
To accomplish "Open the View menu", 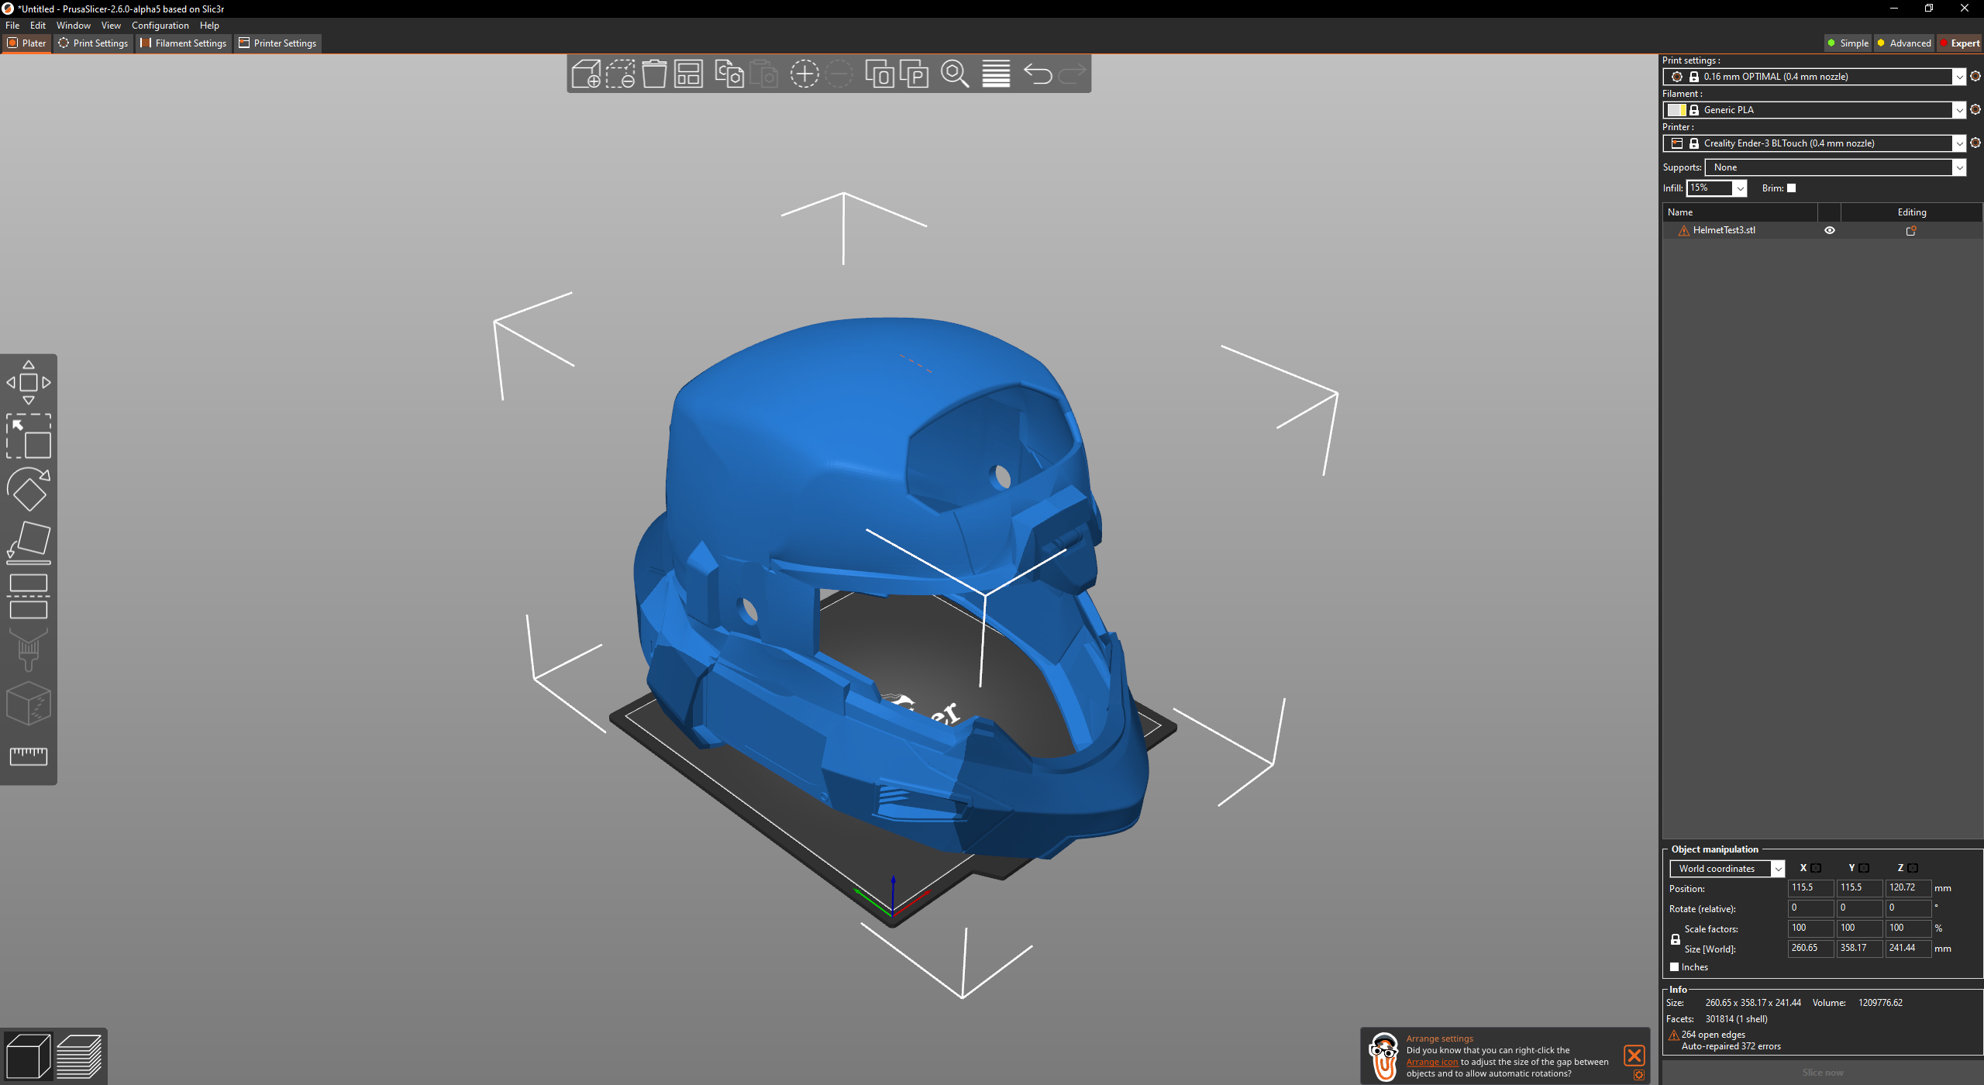I will tap(111, 26).
